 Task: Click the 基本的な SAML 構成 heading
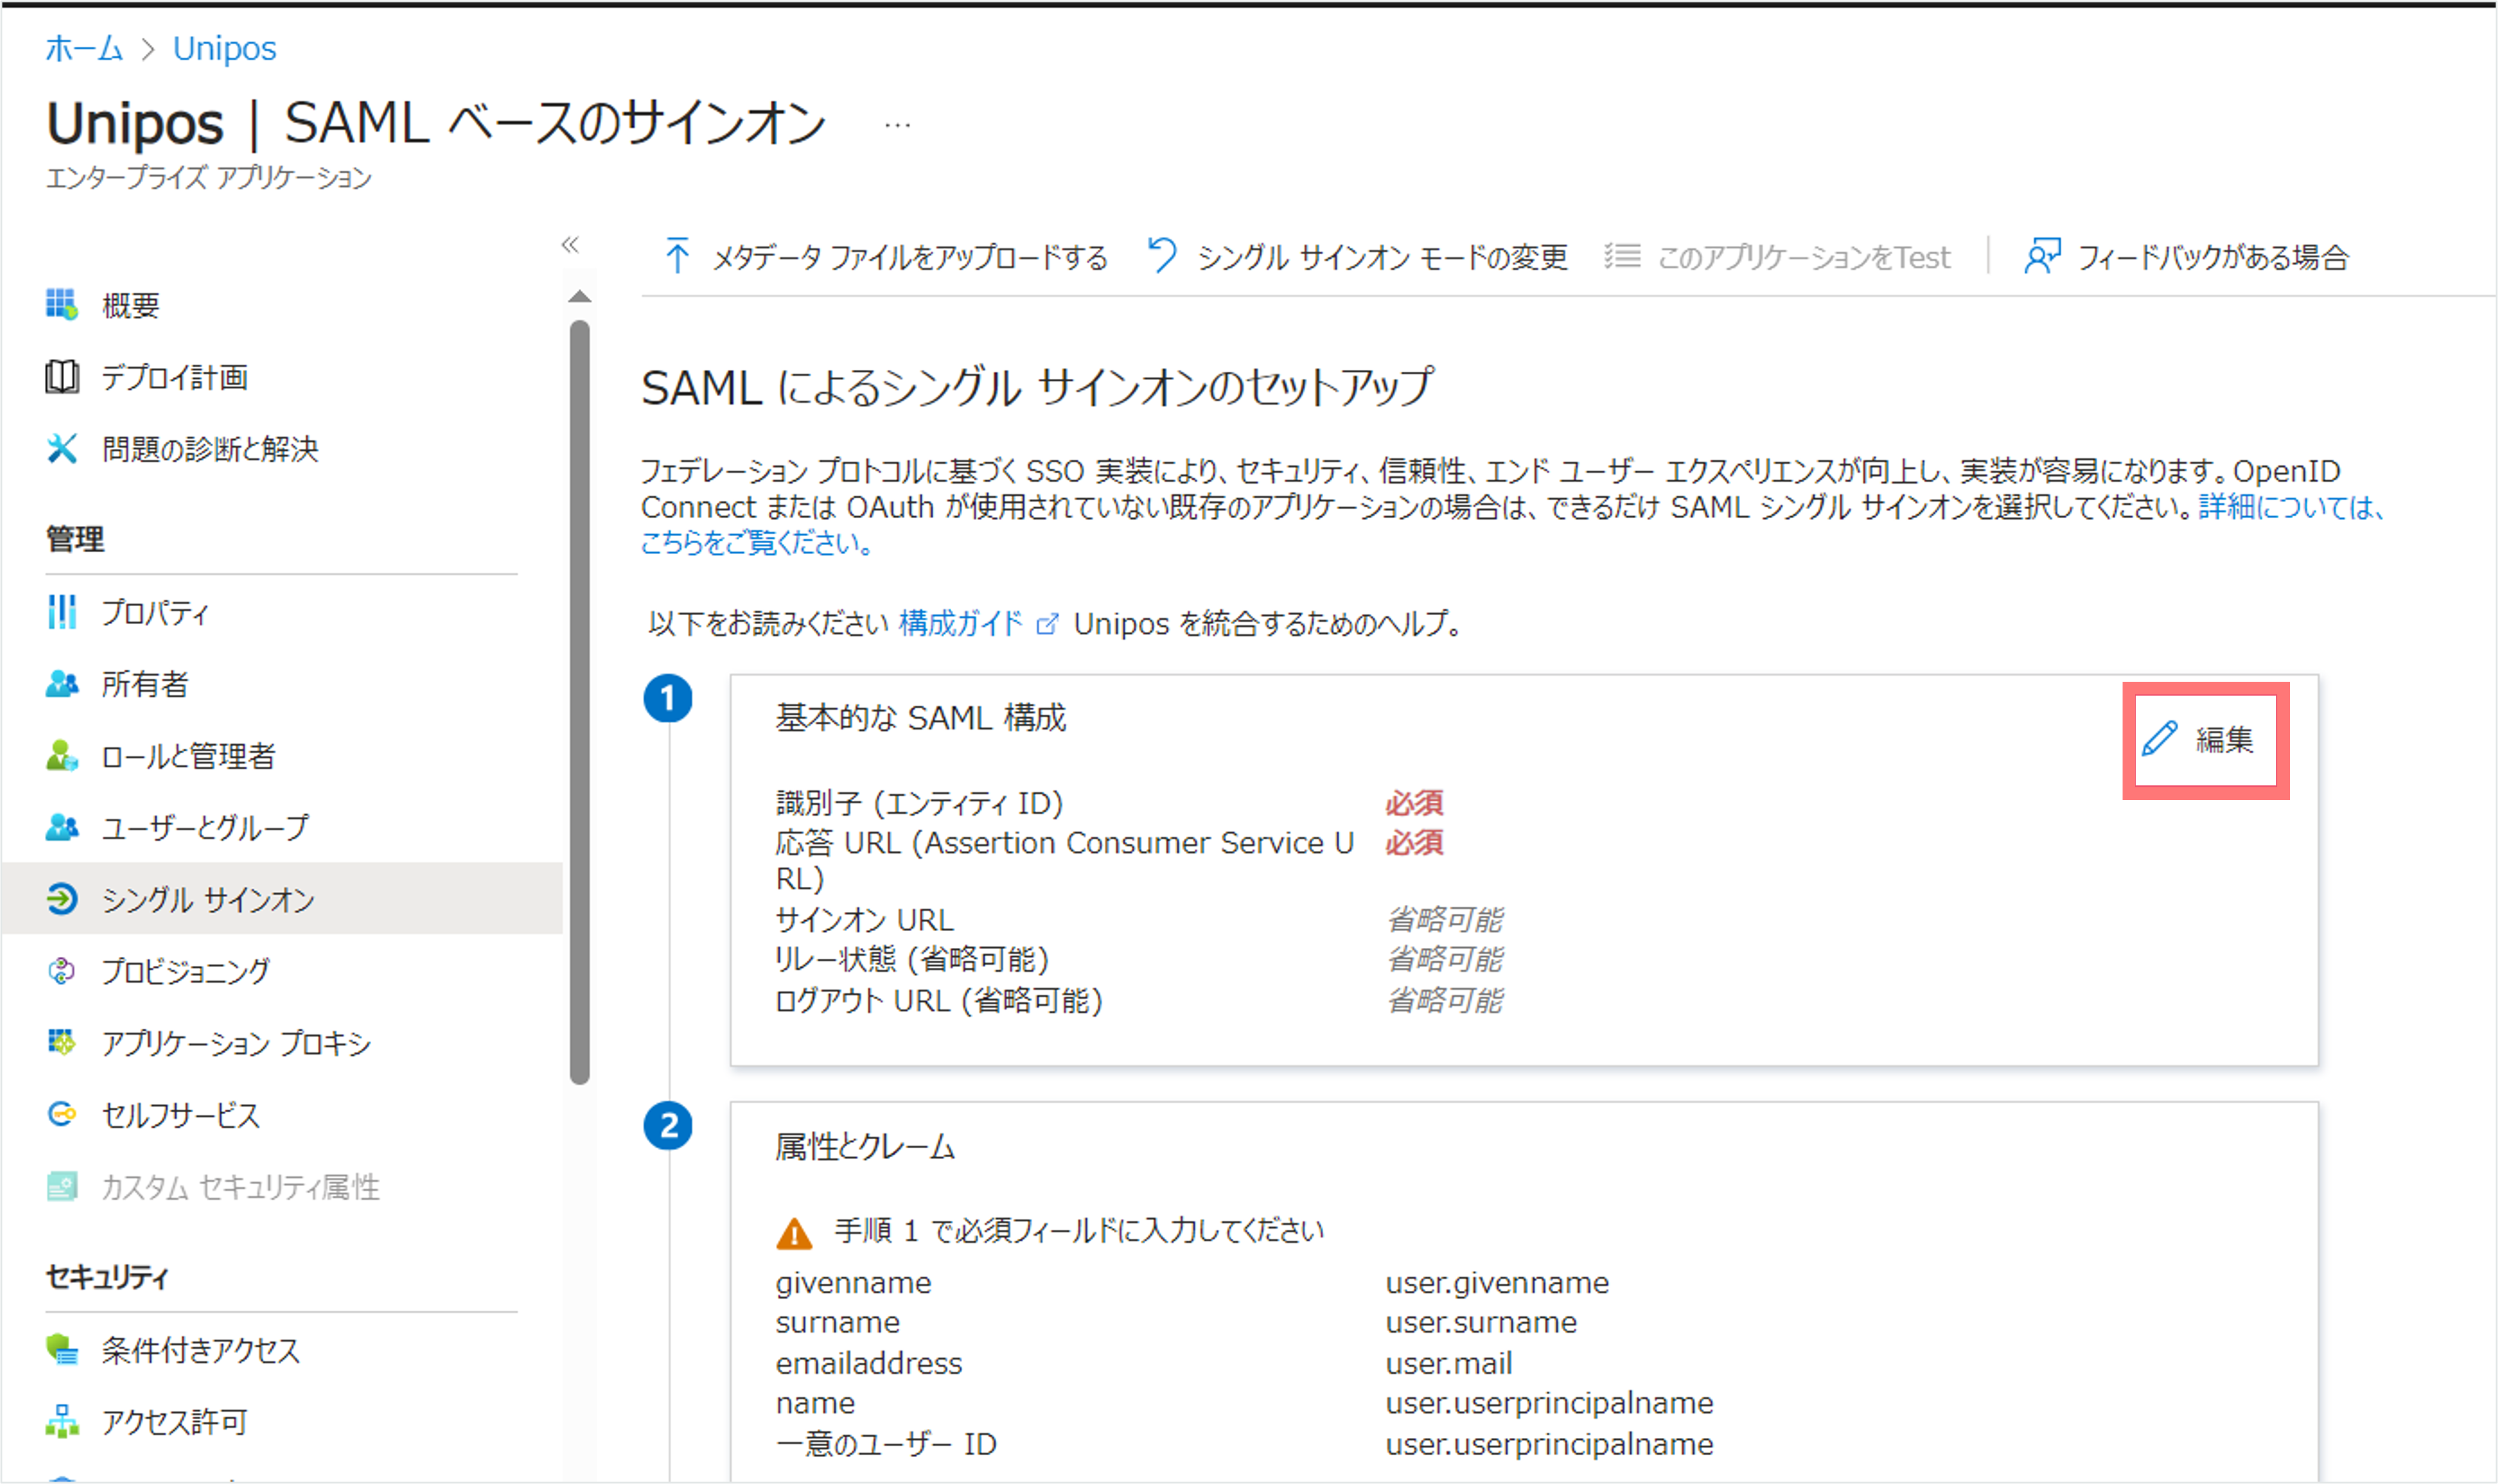click(x=921, y=718)
